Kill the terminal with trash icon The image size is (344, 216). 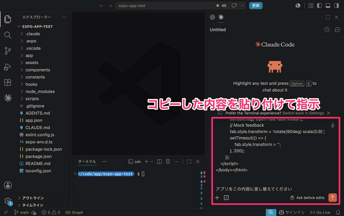[x=168, y=161]
